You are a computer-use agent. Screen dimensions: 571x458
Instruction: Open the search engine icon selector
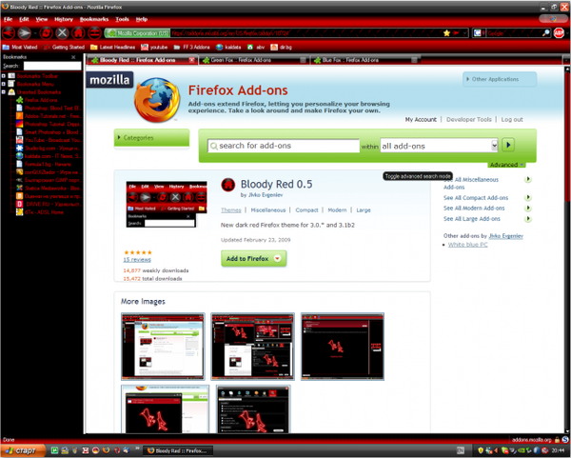click(478, 33)
